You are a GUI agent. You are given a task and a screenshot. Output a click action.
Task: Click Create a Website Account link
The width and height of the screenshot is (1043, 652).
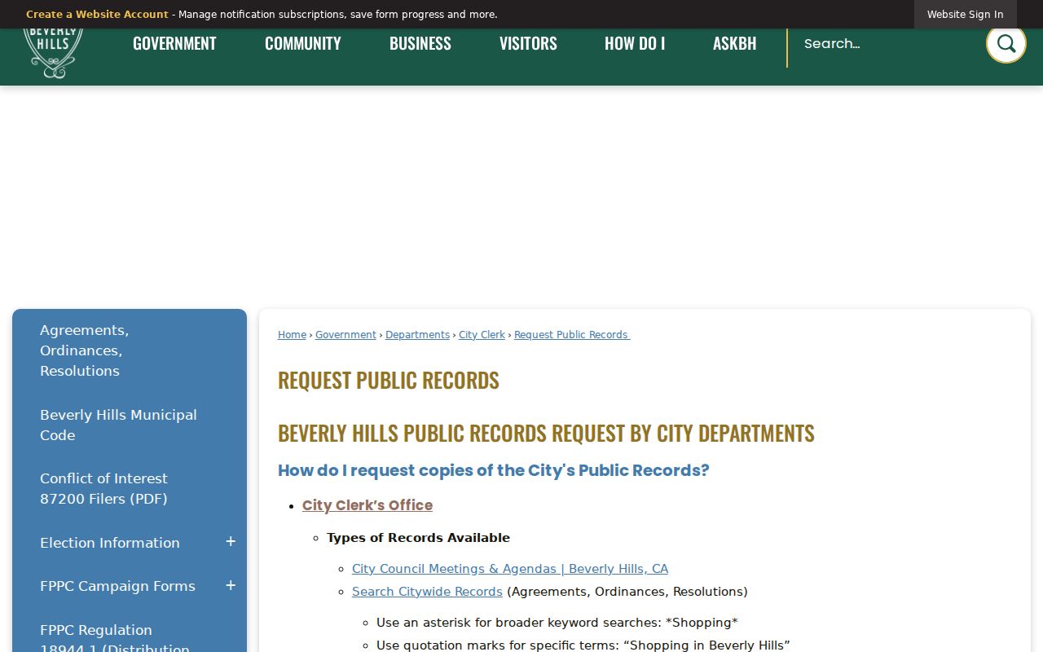click(97, 15)
